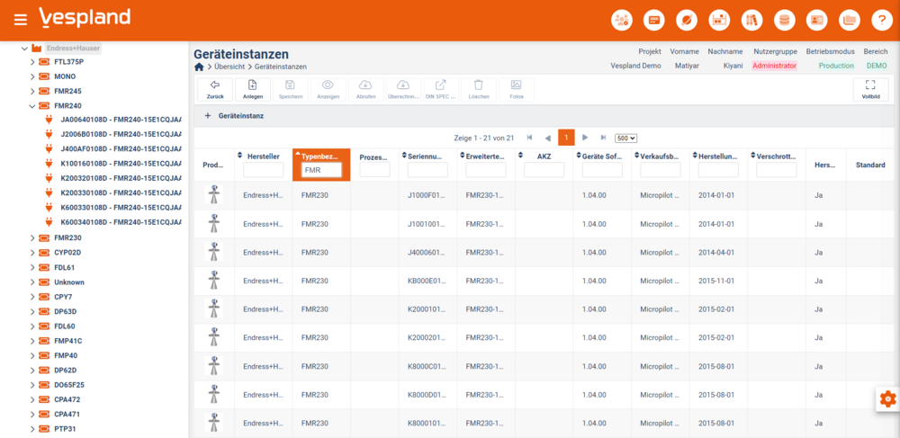The width and height of the screenshot is (900, 438).
Task: Expand the CYP02D tree node
Action: coord(32,253)
